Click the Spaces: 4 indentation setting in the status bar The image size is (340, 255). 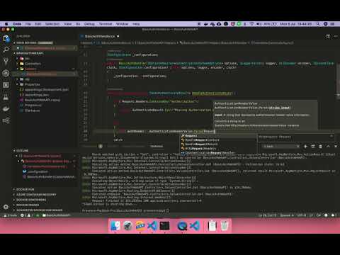pos(287,215)
